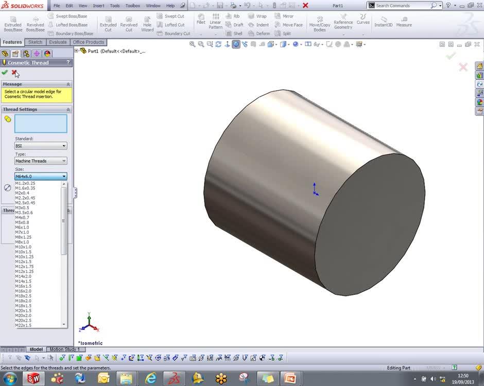Image resolution: width=484 pixels, height=386 pixels.
Task: Cancel the Cosmetic Thread with red X
Action: (14, 73)
